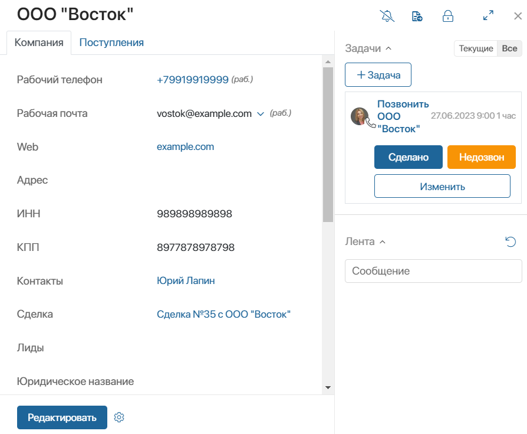The width and height of the screenshot is (527, 434).
Task: Click the Юридическое название field label
Action: point(75,381)
